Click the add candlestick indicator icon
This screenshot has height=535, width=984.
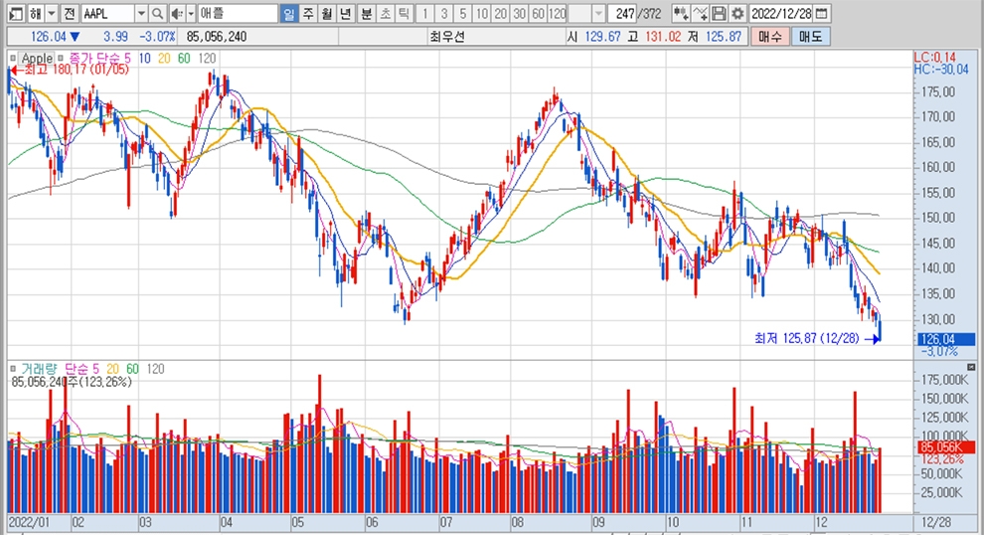[x=681, y=14]
